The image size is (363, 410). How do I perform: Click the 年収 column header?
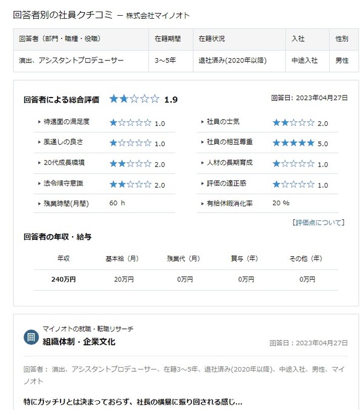click(x=64, y=259)
